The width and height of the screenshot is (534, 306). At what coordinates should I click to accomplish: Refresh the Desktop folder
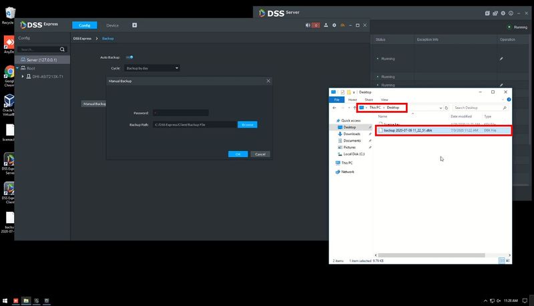(x=447, y=108)
